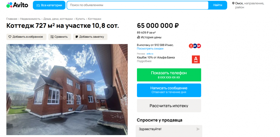
Task: Click the bank logos beside mortgage offer
Action: (x=195, y=46)
